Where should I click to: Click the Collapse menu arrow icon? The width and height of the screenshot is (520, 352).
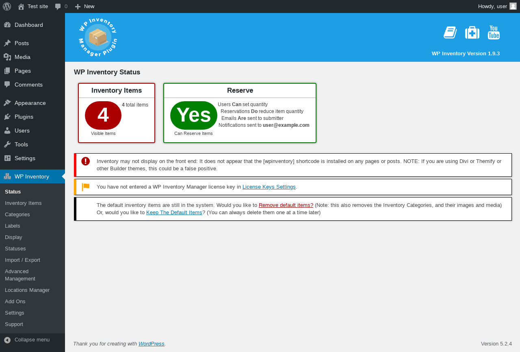point(7,340)
